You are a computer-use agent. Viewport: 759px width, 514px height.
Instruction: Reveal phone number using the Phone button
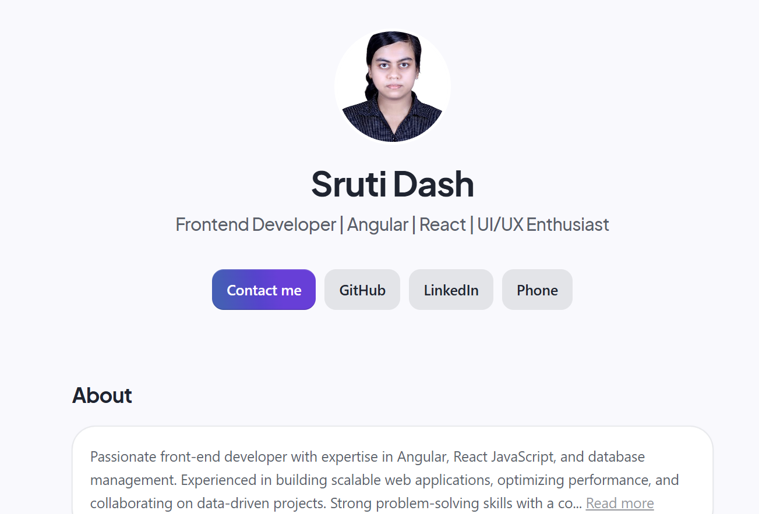coord(536,290)
